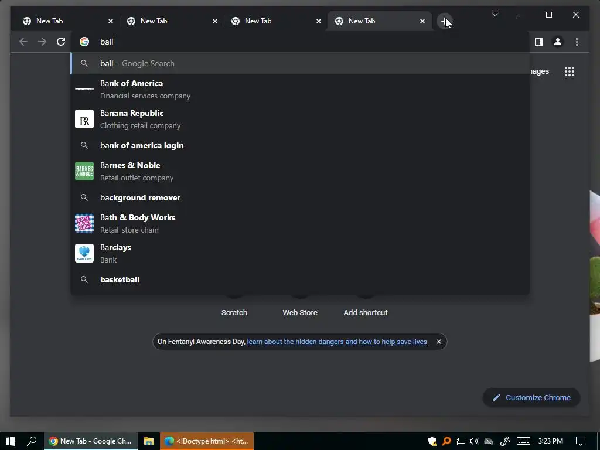Click the Barnes & Noble green logo
600x450 pixels.
pyautogui.click(x=84, y=171)
